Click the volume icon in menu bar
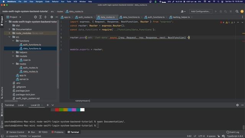The width and height of the screenshot is (245, 138). (209, 2)
